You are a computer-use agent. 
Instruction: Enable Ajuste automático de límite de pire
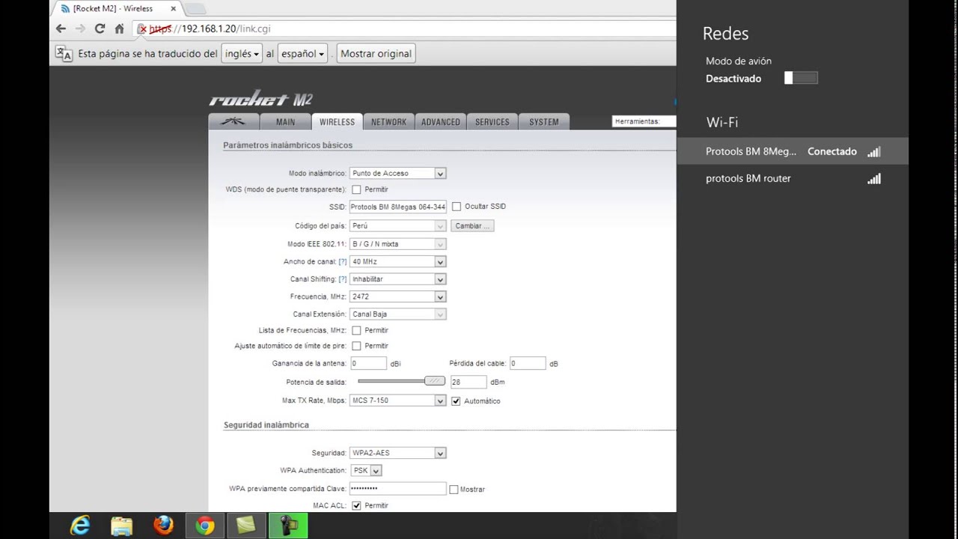tap(356, 346)
